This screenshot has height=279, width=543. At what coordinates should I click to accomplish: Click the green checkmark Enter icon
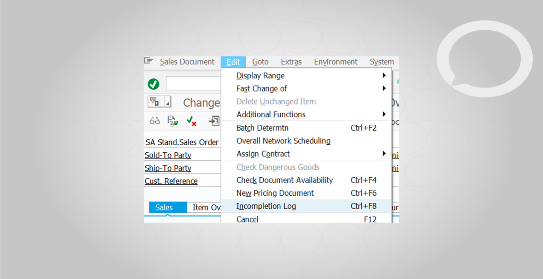[x=153, y=83]
